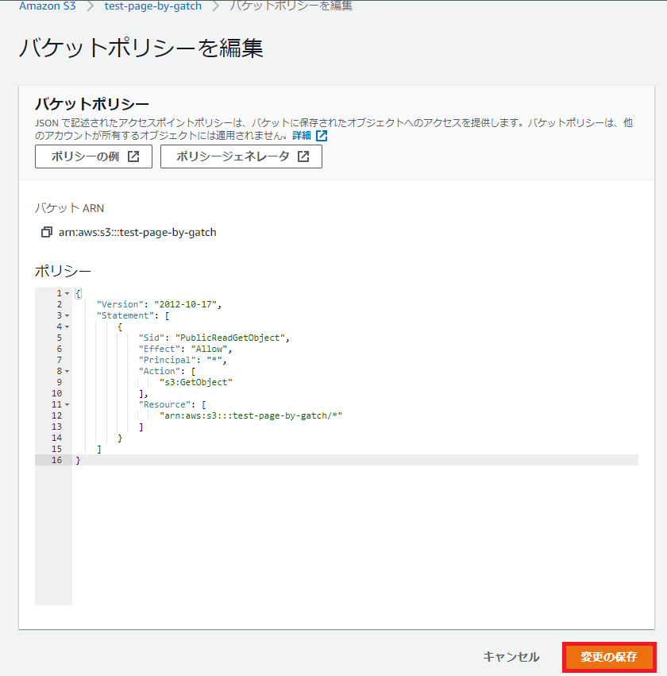This screenshot has width=667, height=676.
Task: Click the "2012-10-17" value in the editor
Action: 185,304
